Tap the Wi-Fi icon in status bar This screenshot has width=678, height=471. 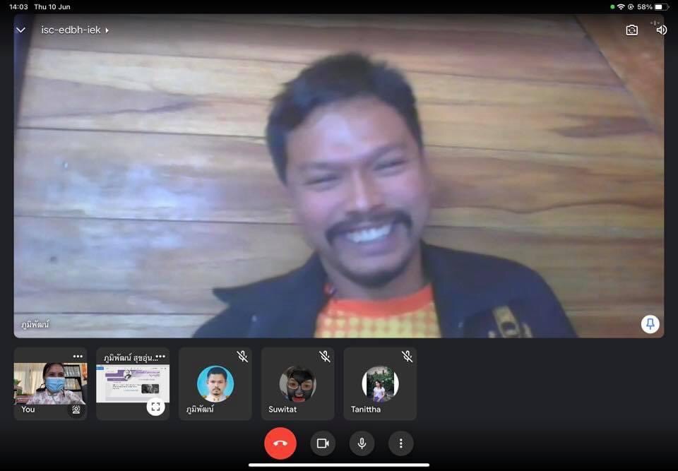621,6
